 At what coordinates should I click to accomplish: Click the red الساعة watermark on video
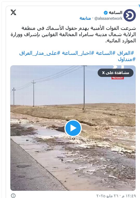point(117,78)
